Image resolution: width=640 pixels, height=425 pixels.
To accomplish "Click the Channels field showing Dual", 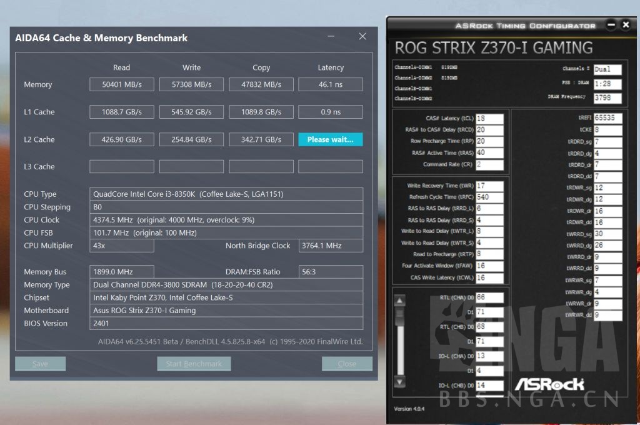I will (607, 69).
